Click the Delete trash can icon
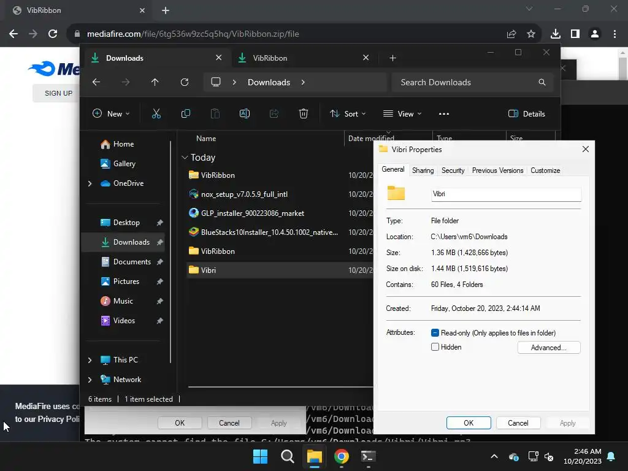Screen dimensions: 628x471 303,113
